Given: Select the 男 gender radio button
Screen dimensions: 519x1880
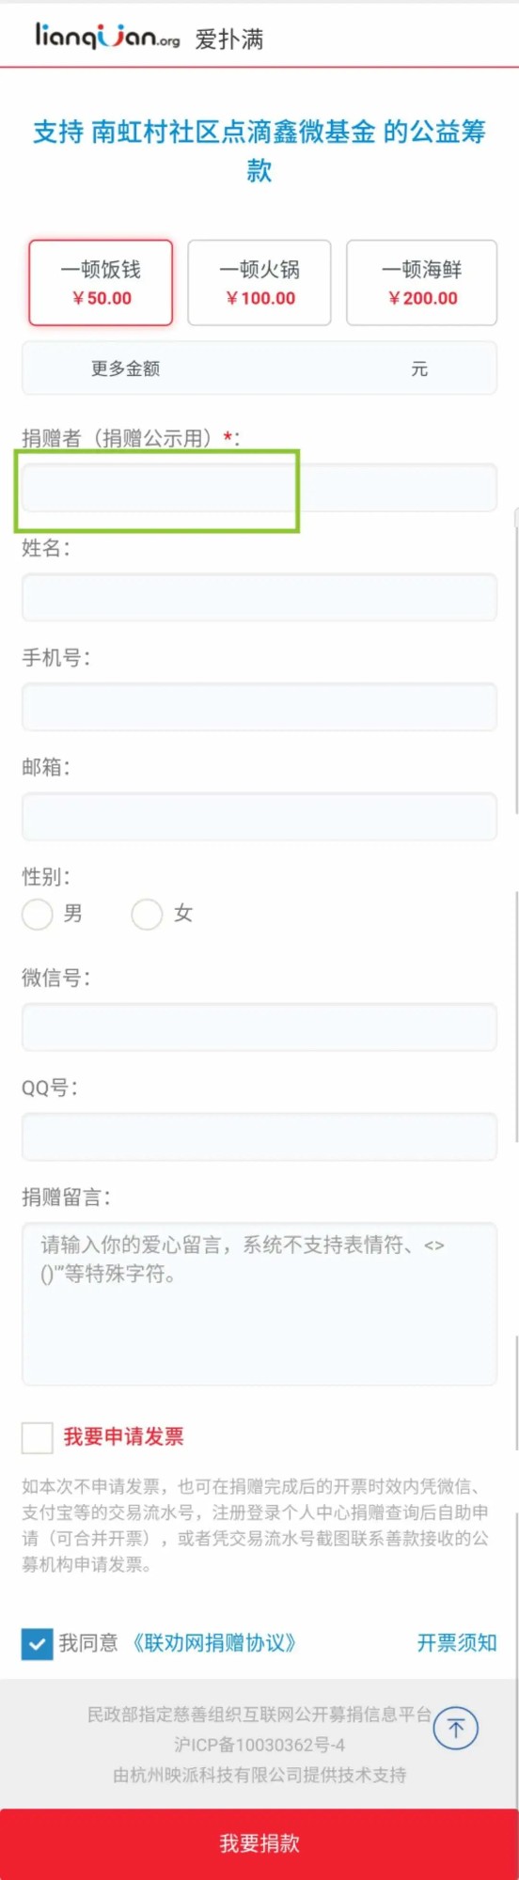Looking at the screenshot, I should pos(38,914).
